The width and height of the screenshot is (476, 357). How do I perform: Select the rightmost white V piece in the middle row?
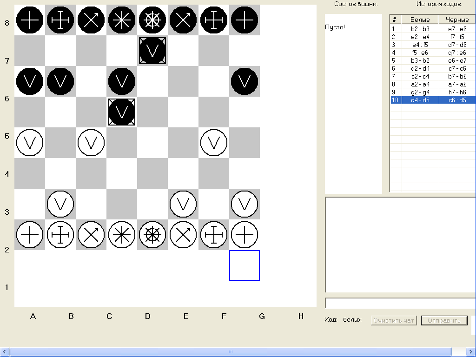tap(214, 143)
